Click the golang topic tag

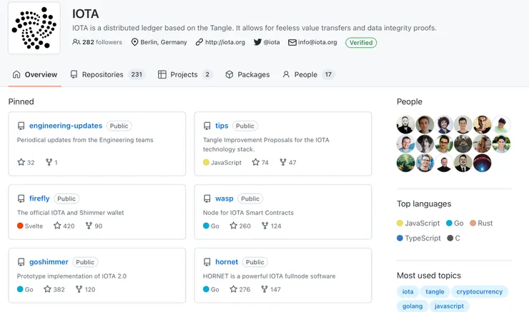tap(412, 306)
